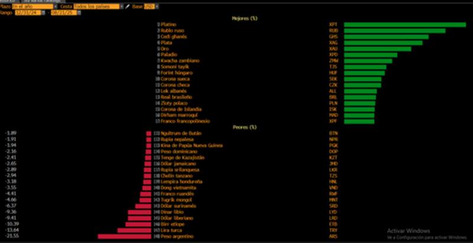
Task: Open the start date calendar icon
Action: coord(43,12)
